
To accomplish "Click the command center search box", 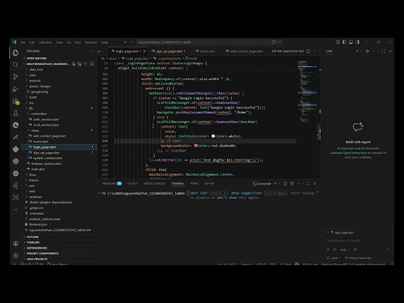I will tap(203, 42).
